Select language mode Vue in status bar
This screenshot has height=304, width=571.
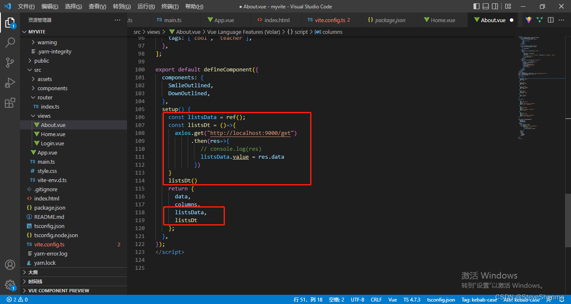(393, 299)
